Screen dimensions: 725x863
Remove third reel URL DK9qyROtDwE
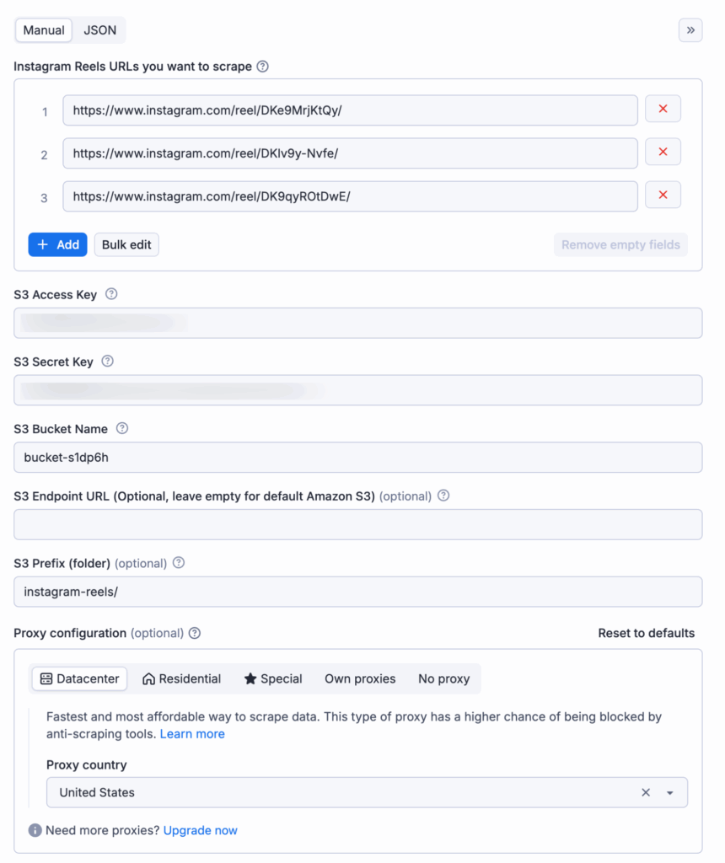[663, 196]
